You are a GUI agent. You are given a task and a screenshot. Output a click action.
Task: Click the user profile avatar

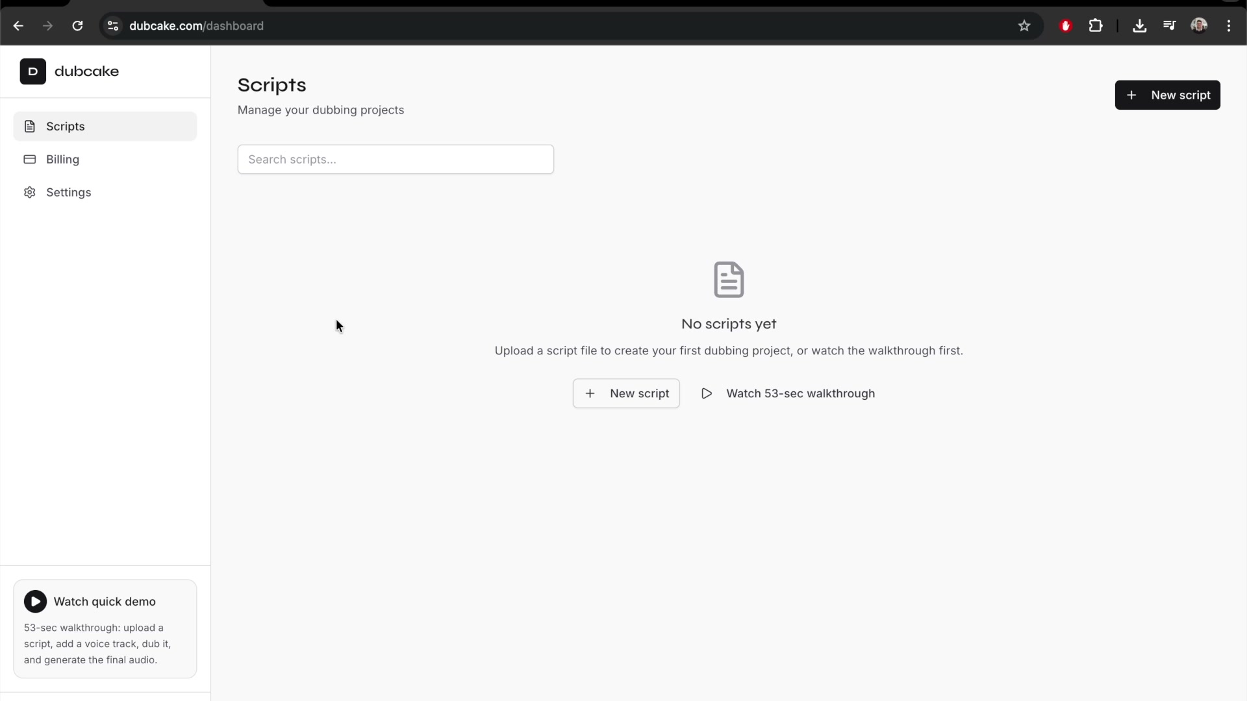coord(1199,26)
